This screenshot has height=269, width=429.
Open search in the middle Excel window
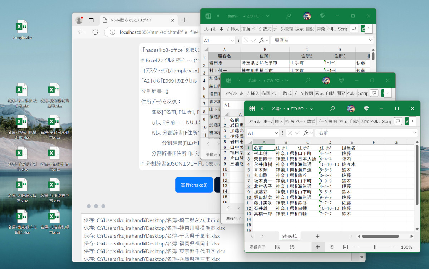308,80
